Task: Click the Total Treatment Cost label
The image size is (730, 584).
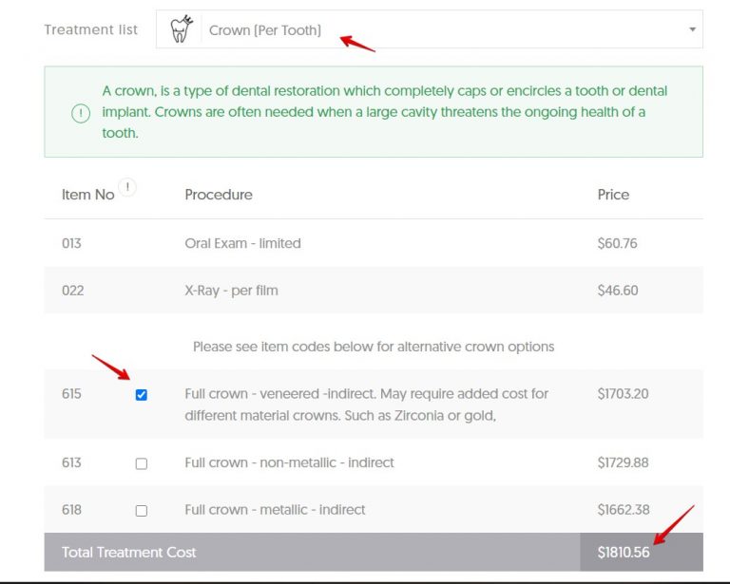Action: coord(129,552)
